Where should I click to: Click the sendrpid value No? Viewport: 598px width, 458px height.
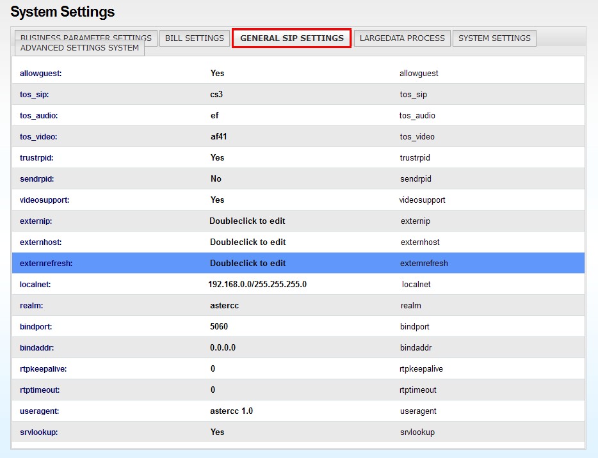216,178
